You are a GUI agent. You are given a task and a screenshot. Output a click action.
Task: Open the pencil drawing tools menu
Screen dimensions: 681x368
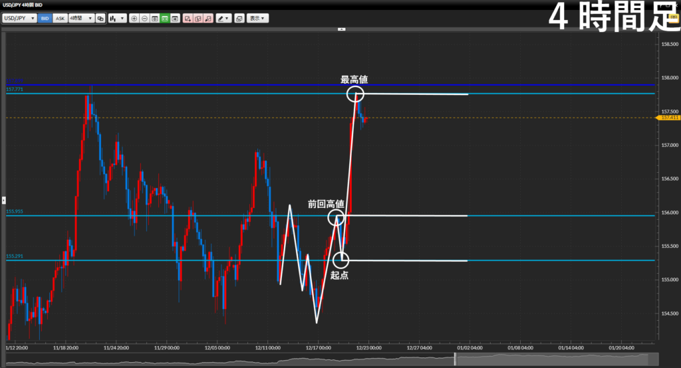point(223,19)
